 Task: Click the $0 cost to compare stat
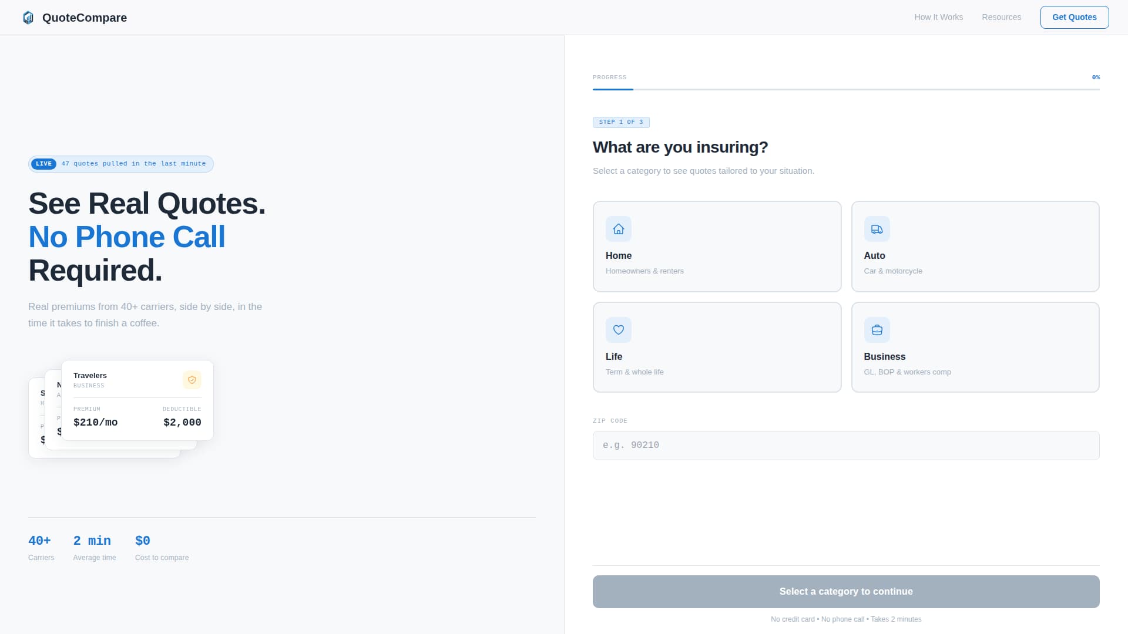[162, 548]
